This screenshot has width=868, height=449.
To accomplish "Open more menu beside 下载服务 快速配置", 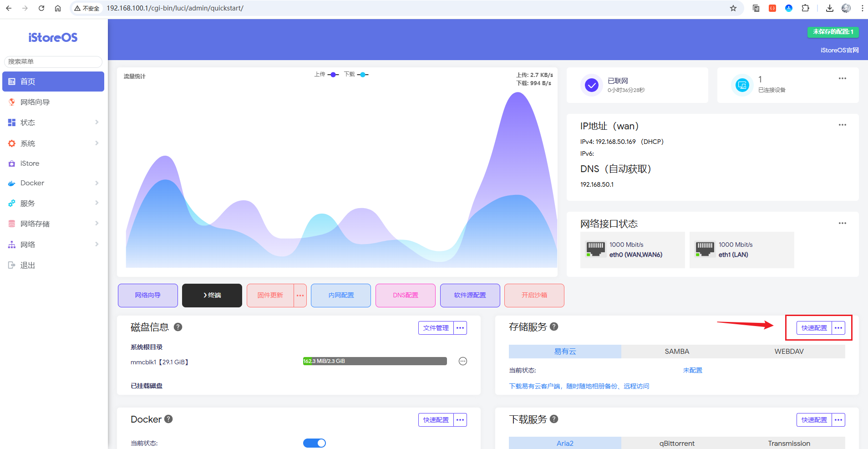I will (838, 420).
